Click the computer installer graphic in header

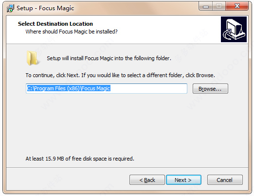[234, 29]
